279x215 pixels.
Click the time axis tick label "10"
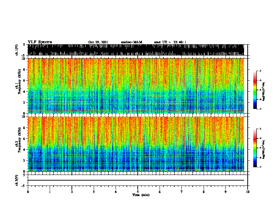[x=248, y=192]
